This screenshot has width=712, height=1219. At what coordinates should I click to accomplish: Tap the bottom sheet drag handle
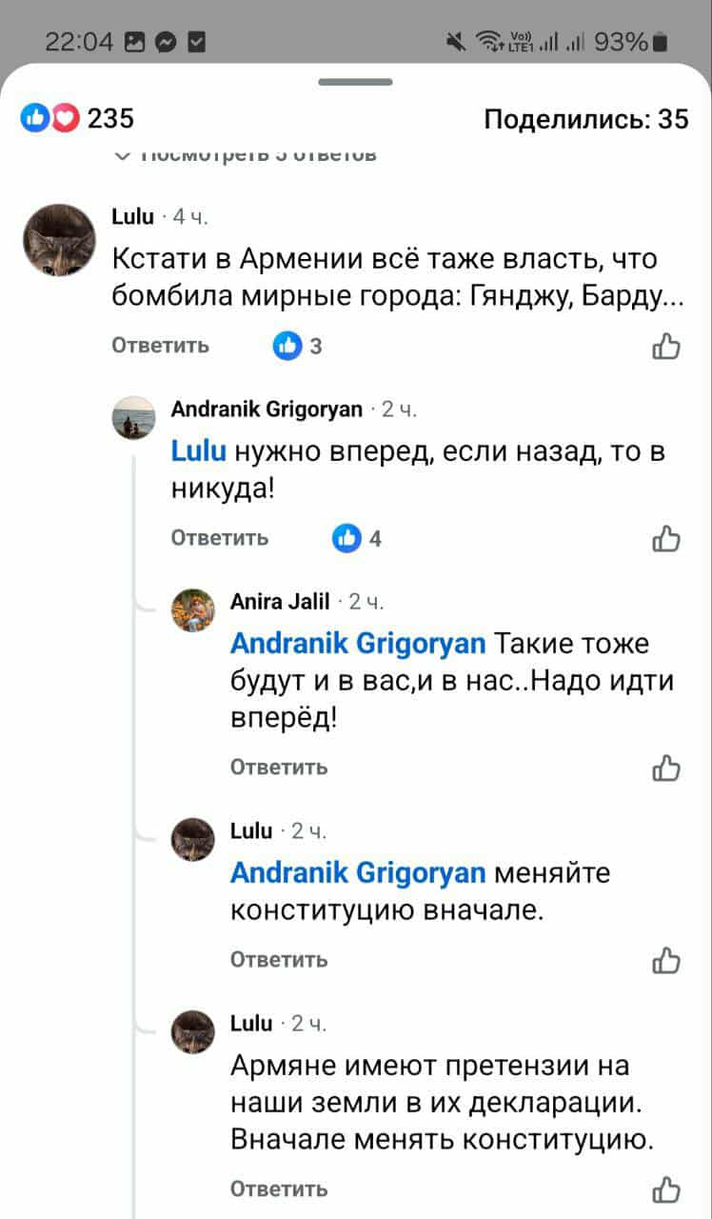pyautogui.click(x=355, y=82)
